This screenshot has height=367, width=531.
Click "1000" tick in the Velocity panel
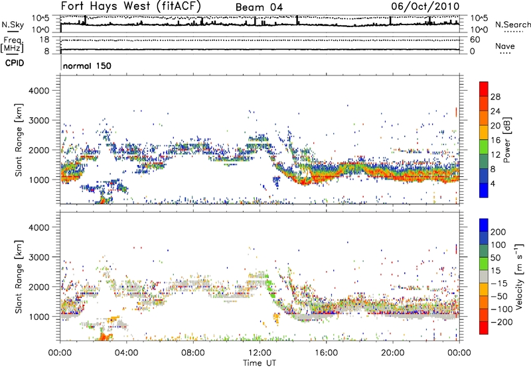click(x=38, y=317)
